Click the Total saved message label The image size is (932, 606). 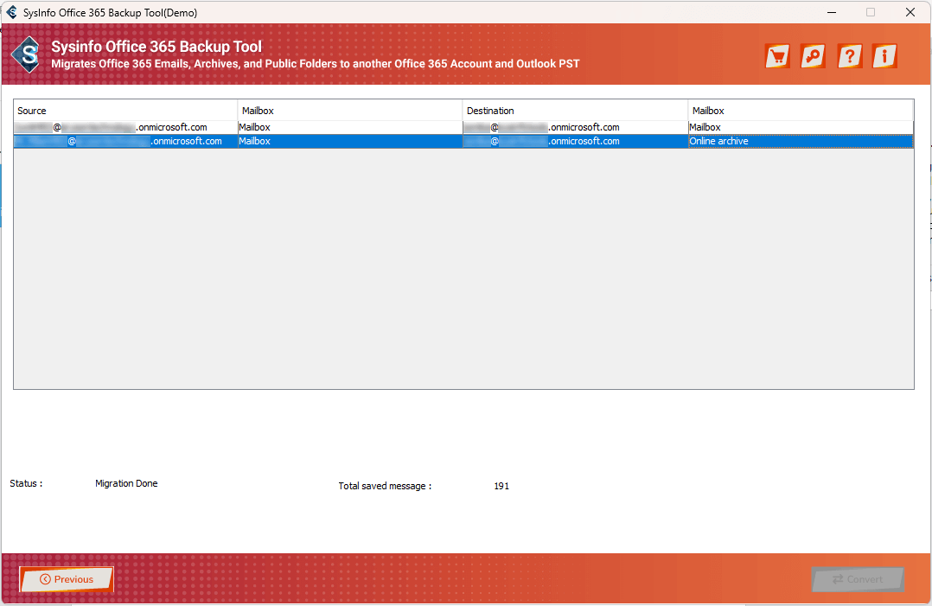pyautogui.click(x=386, y=486)
